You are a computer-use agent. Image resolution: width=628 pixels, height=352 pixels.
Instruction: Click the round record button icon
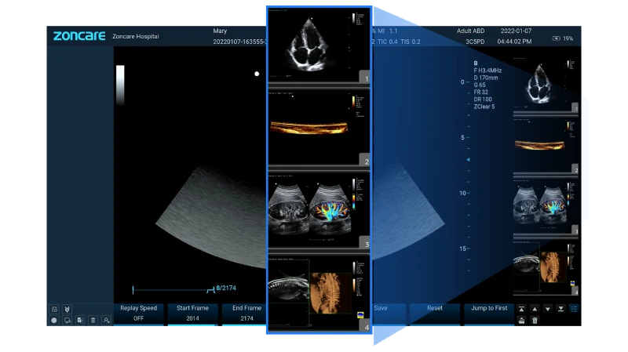54,320
